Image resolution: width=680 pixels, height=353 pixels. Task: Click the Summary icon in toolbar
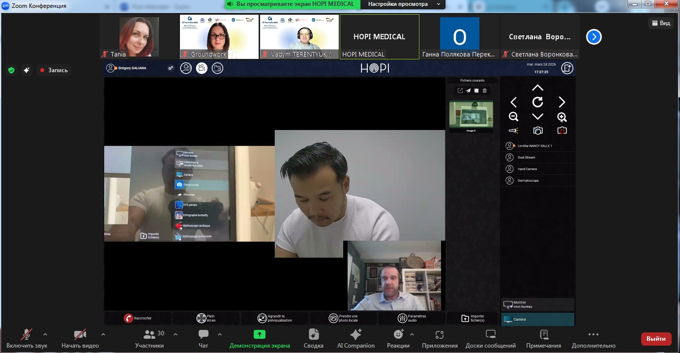[x=313, y=335]
